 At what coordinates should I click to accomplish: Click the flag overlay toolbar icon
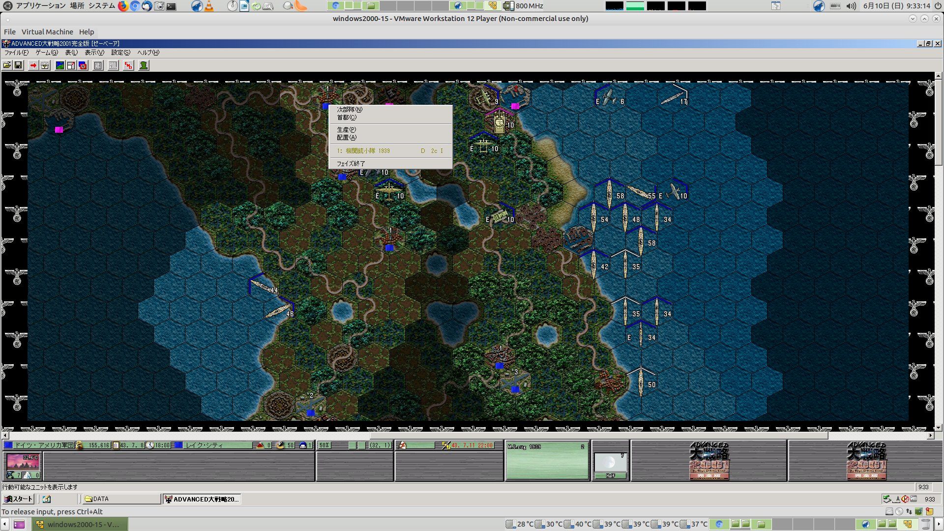click(x=83, y=65)
